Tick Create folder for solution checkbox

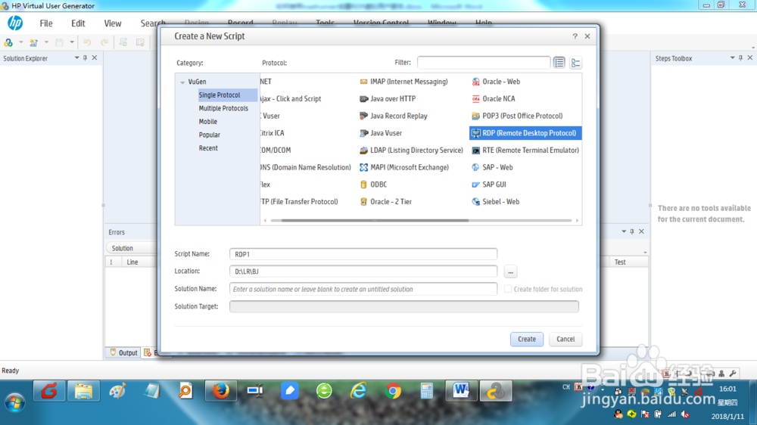point(507,289)
